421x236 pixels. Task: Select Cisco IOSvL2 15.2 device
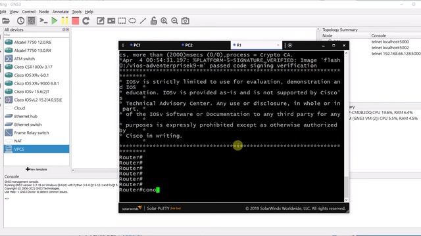(x=36, y=100)
